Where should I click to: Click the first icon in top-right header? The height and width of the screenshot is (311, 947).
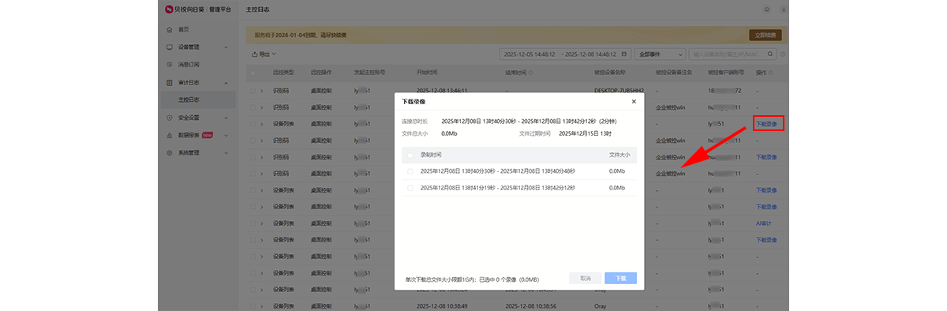[767, 9]
